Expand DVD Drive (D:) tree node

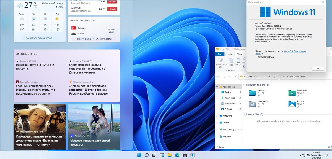[217, 129]
